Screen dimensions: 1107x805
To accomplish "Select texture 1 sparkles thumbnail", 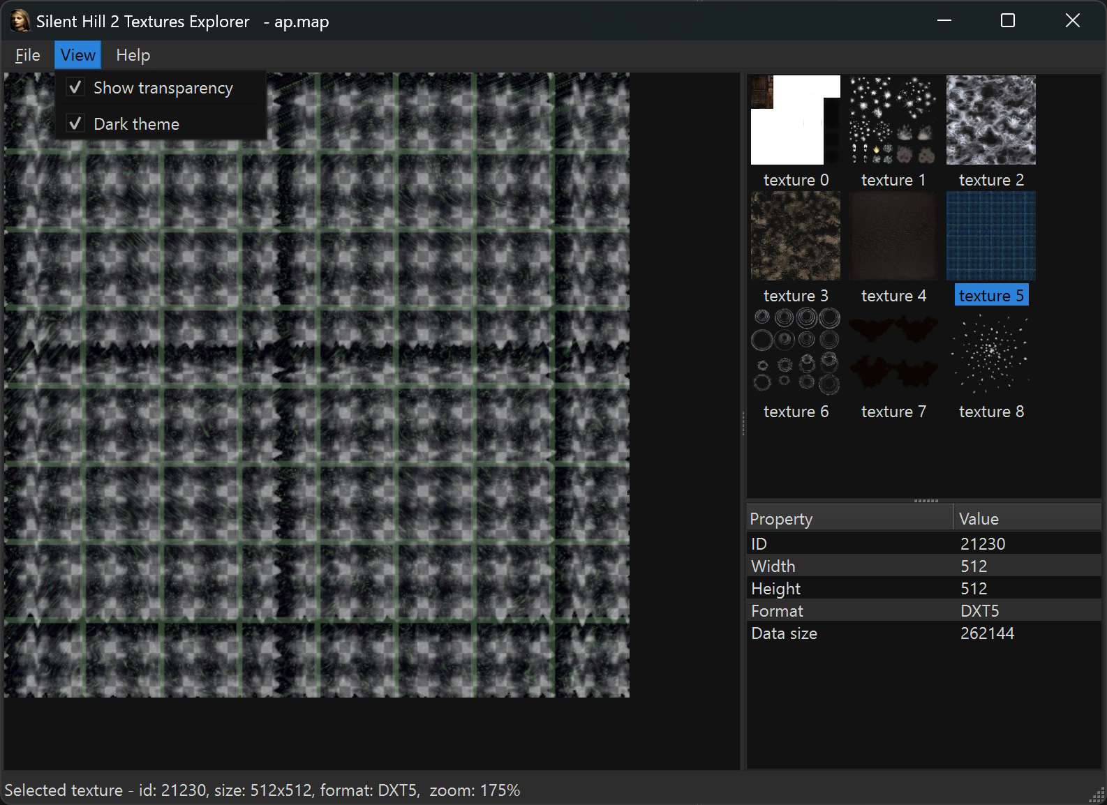I will 893,120.
